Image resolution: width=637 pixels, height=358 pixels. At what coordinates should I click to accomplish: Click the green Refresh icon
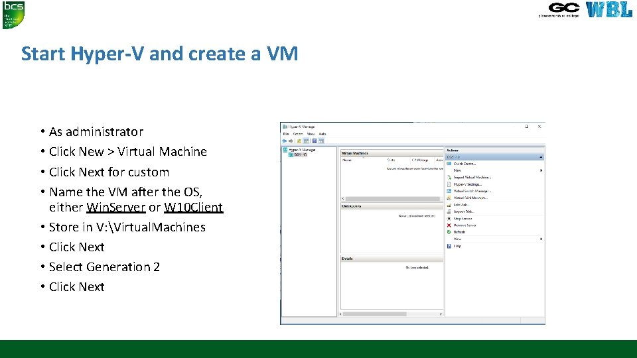(449, 232)
